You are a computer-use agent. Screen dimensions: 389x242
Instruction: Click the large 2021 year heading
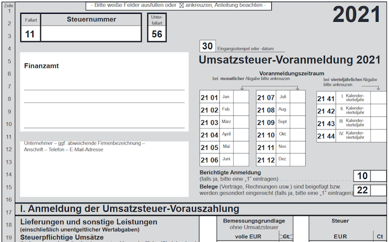point(357,14)
